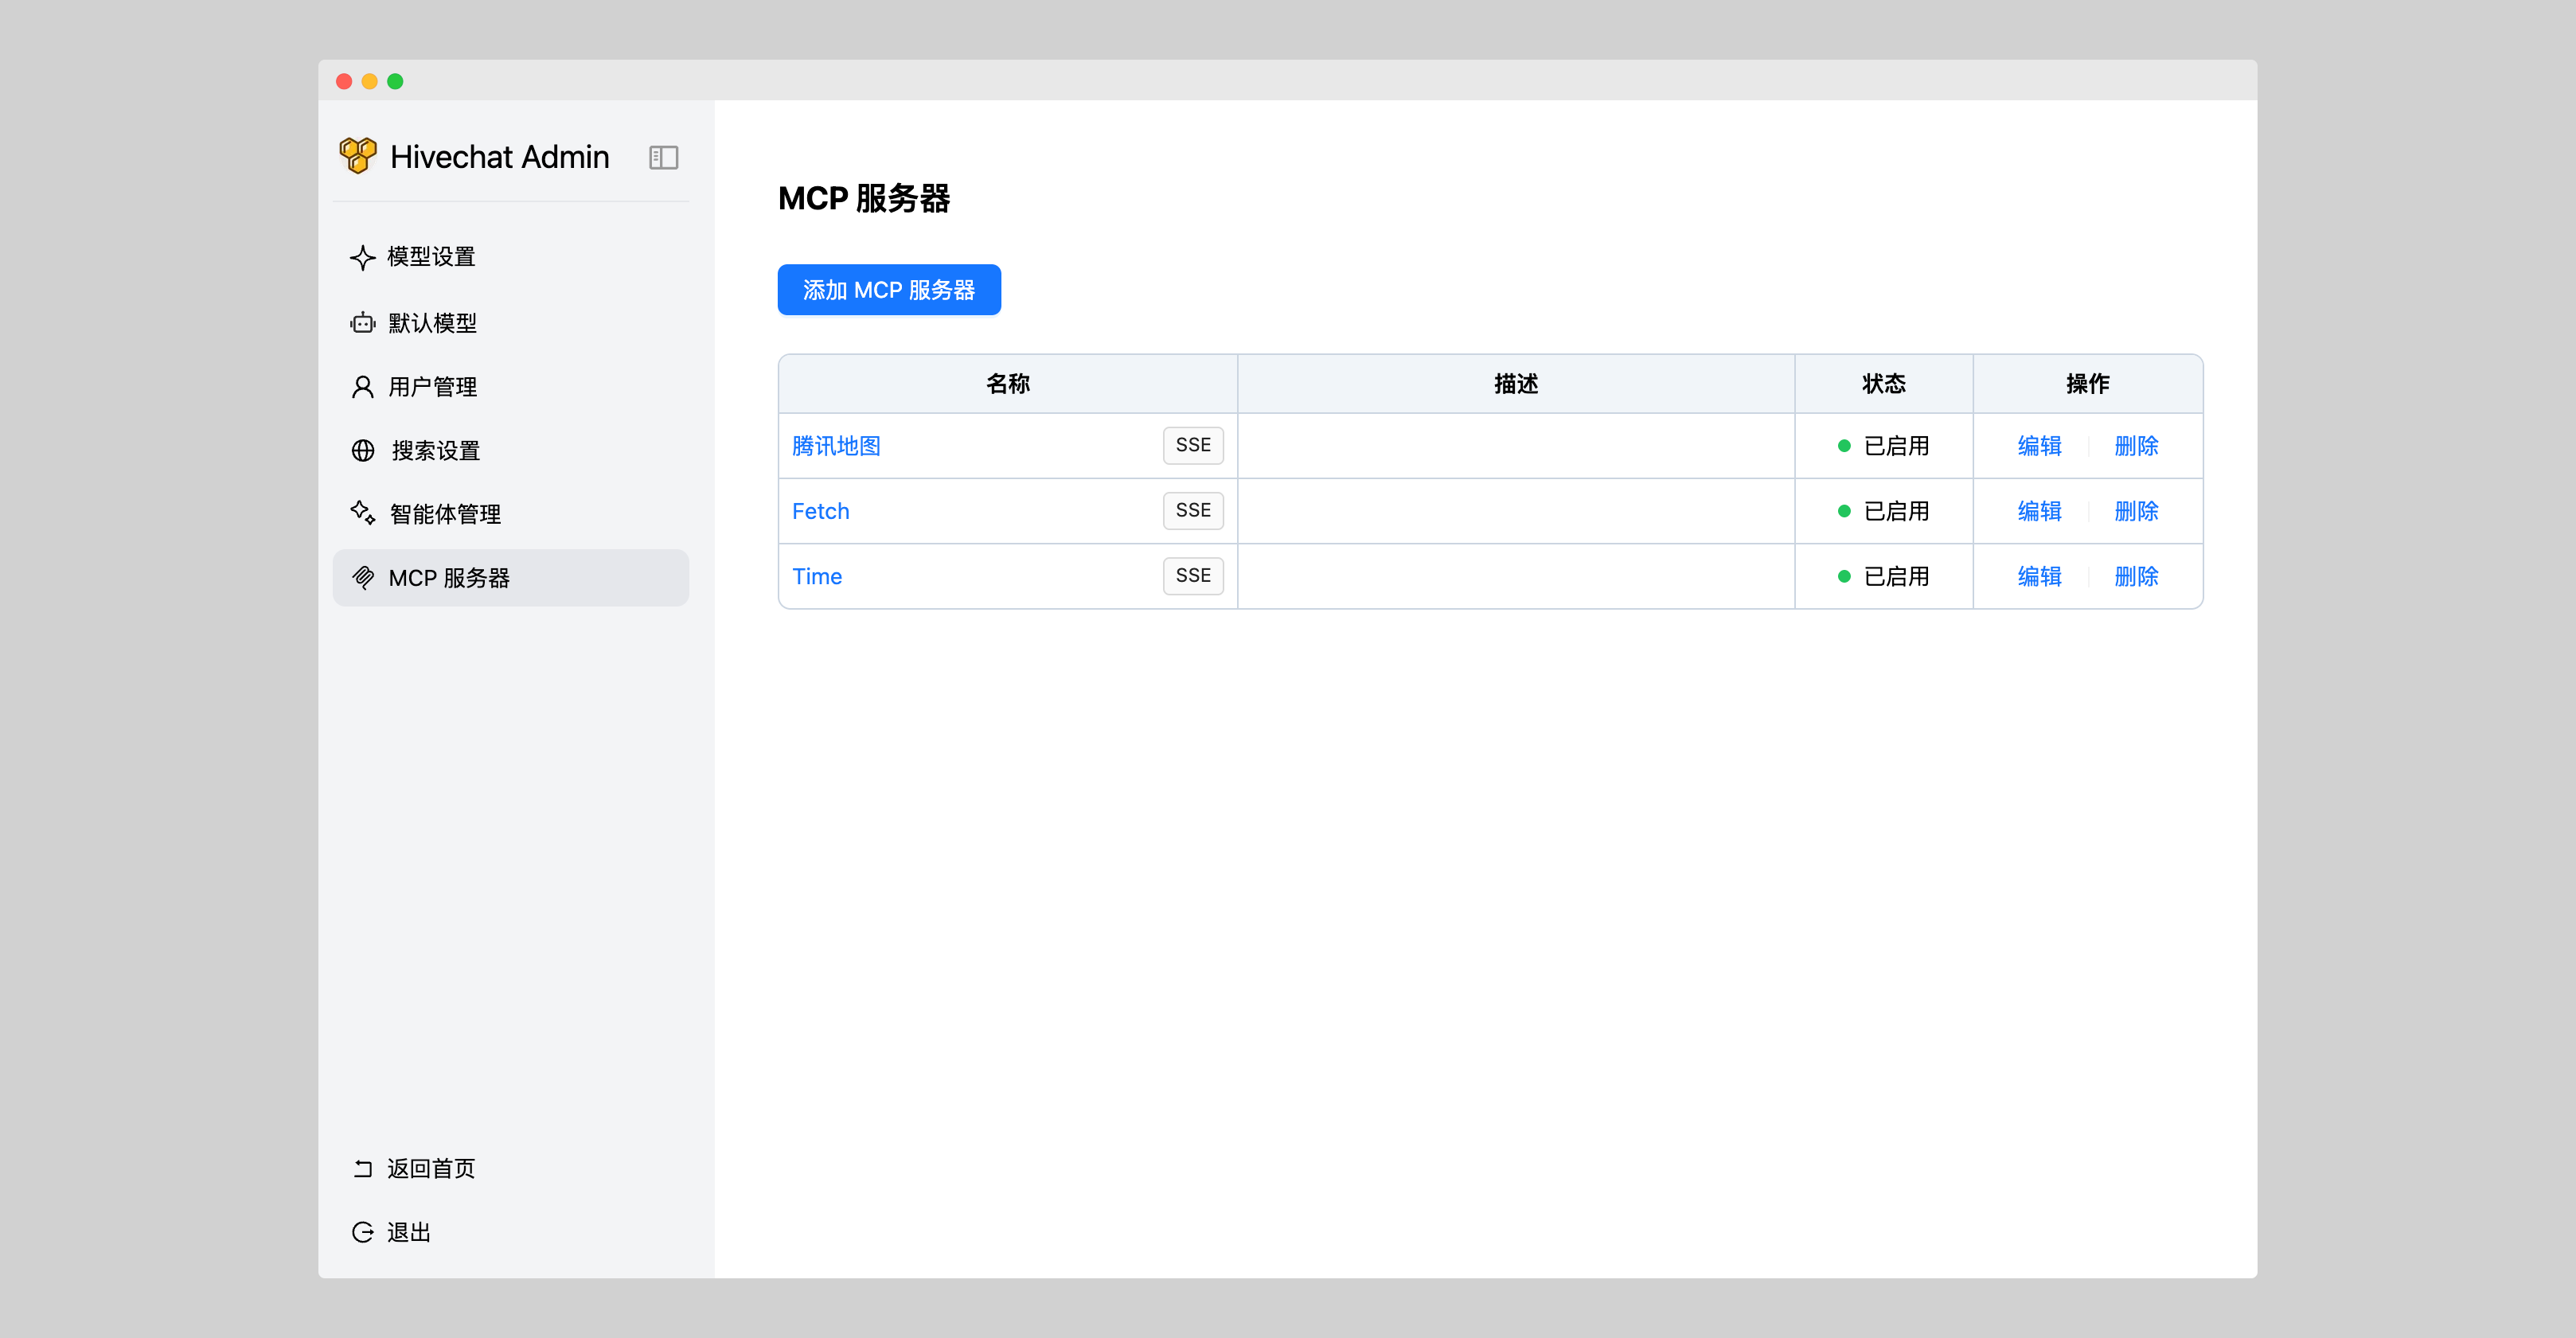2576x1338 pixels.
Task: Click the globe icon beside 搜索设置
Action: pos(362,450)
